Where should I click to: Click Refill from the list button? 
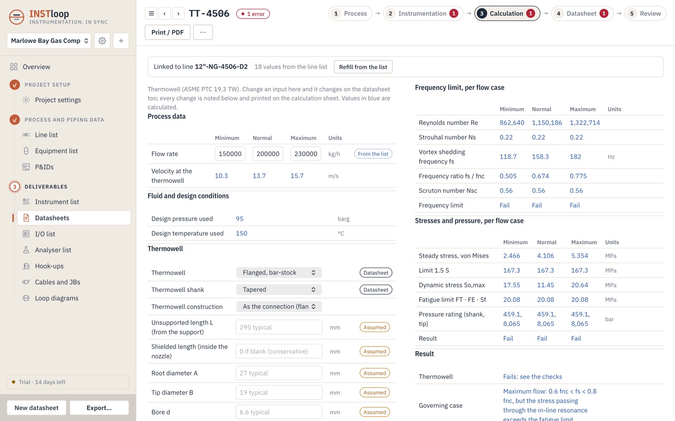click(x=363, y=67)
